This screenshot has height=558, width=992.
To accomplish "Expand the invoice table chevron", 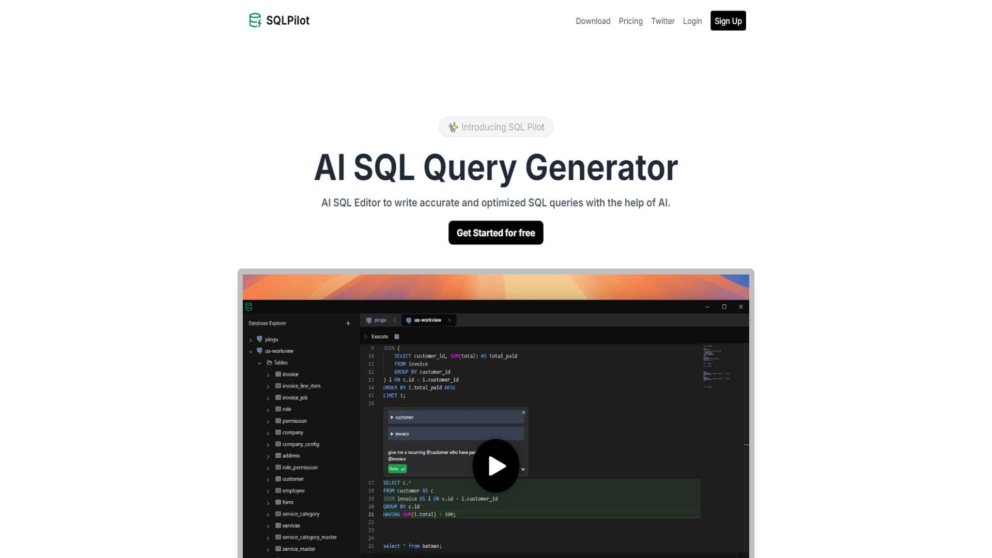I will click(x=268, y=375).
